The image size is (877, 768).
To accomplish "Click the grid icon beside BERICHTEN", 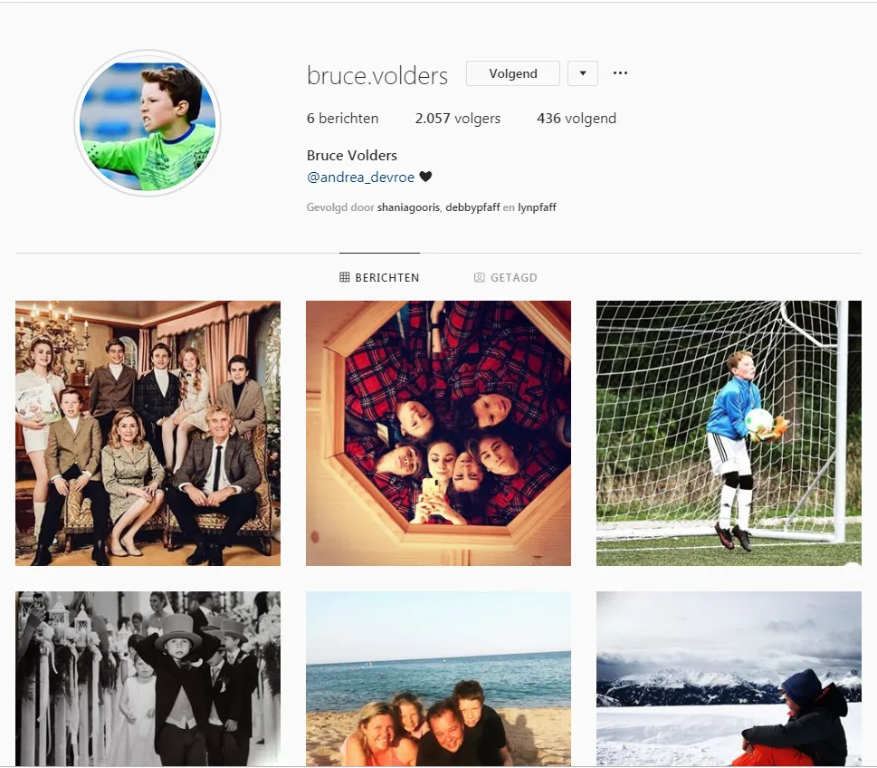I will pyautogui.click(x=345, y=277).
